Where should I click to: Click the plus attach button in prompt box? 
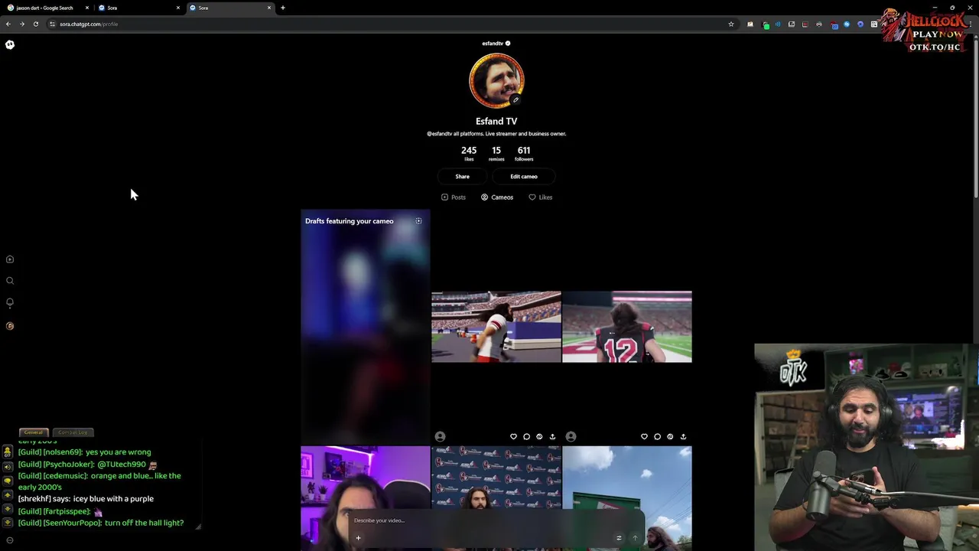358,538
